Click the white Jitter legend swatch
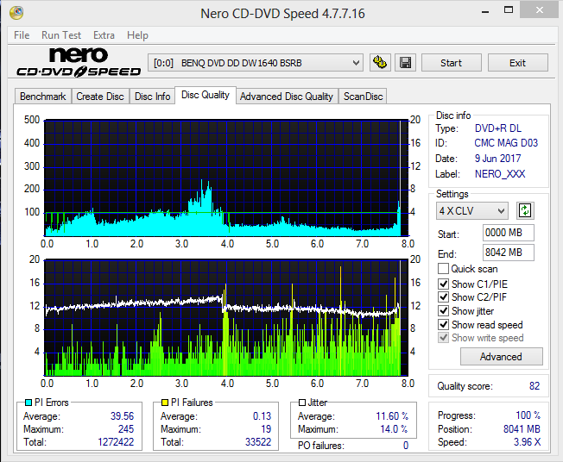Screen dimensions: 563x462 [x=302, y=403]
